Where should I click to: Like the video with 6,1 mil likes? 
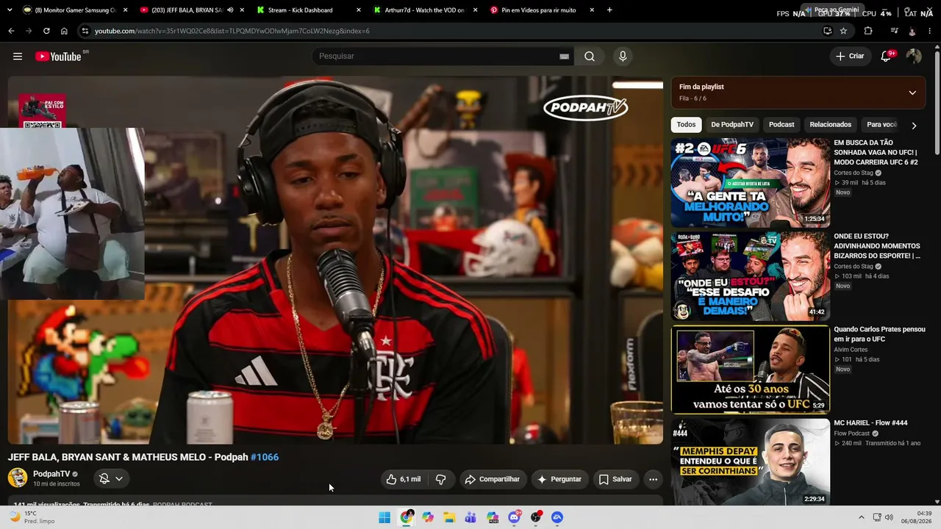(x=403, y=479)
